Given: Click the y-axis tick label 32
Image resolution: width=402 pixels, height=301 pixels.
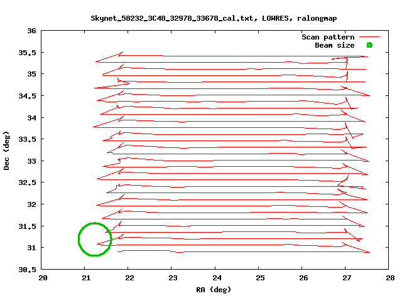Looking at the screenshot, I should 32,204.
